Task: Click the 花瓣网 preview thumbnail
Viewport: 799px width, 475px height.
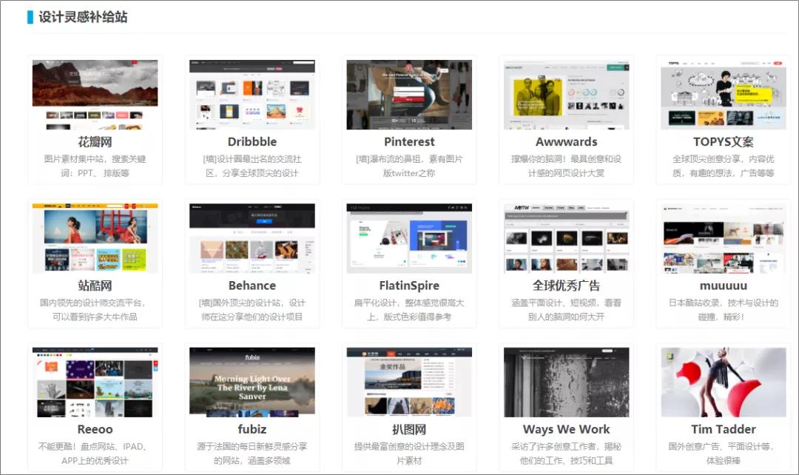Action: (x=95, y=92)
